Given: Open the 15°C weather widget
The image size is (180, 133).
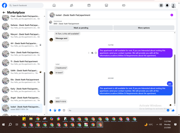Looking at the screenshot, I should [x=148, y=125].
